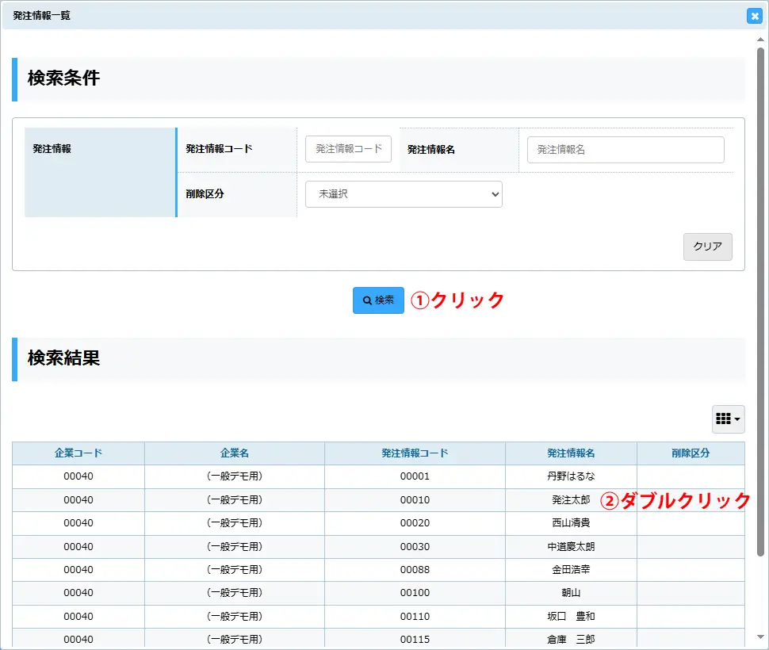Select the 金田浩幸 result row

(x=571, y=570)
